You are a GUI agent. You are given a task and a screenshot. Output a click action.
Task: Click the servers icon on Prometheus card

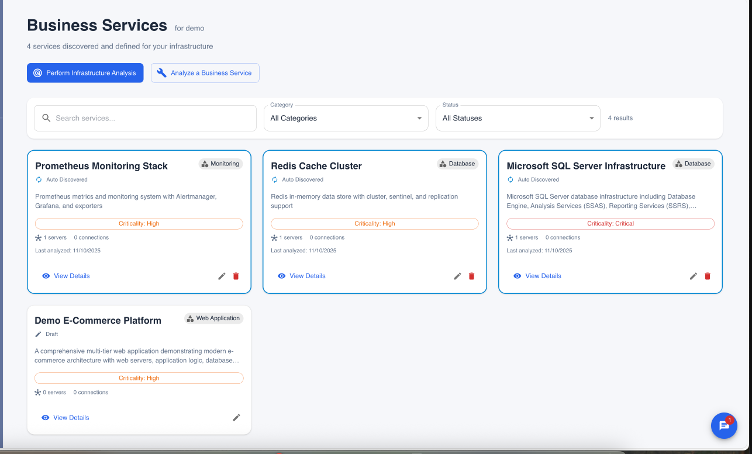point(37,237)
